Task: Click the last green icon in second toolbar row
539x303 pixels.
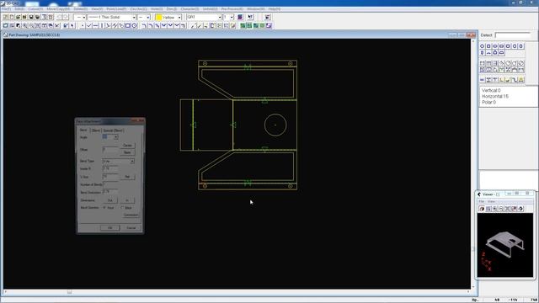Action: (263, 26)
